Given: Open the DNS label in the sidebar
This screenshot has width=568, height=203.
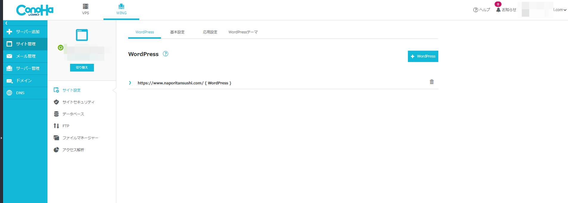Looking at the screenshot, I should tap(20, 93).
